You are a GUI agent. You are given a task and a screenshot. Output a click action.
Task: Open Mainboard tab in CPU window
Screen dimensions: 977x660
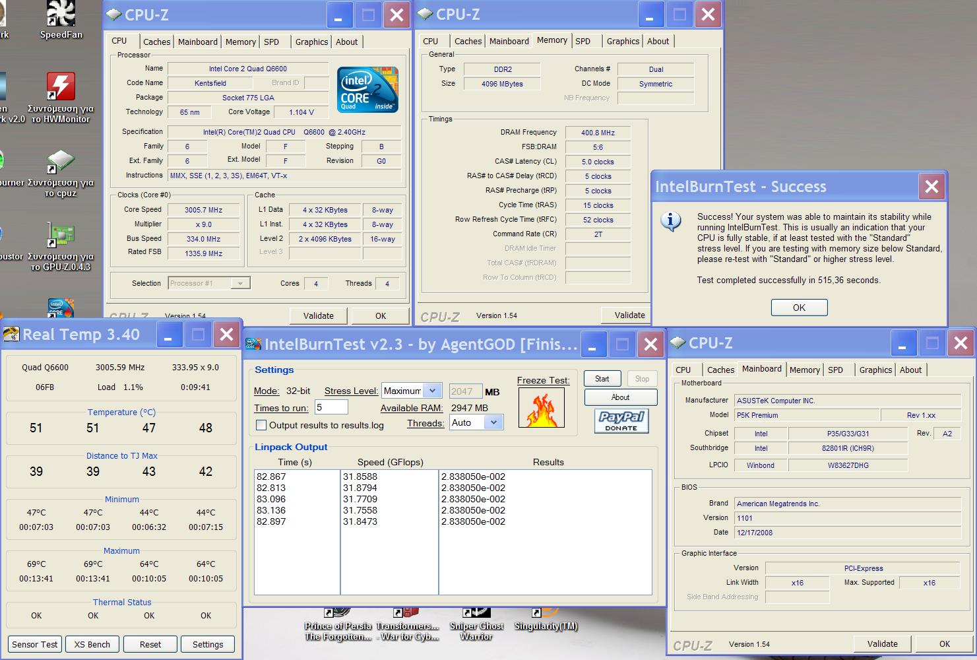click(198, 42)
